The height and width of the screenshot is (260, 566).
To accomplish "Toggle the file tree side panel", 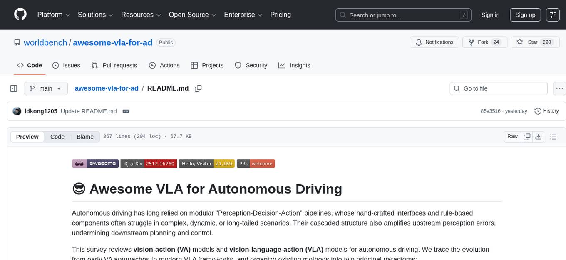I will pos(13,88).
